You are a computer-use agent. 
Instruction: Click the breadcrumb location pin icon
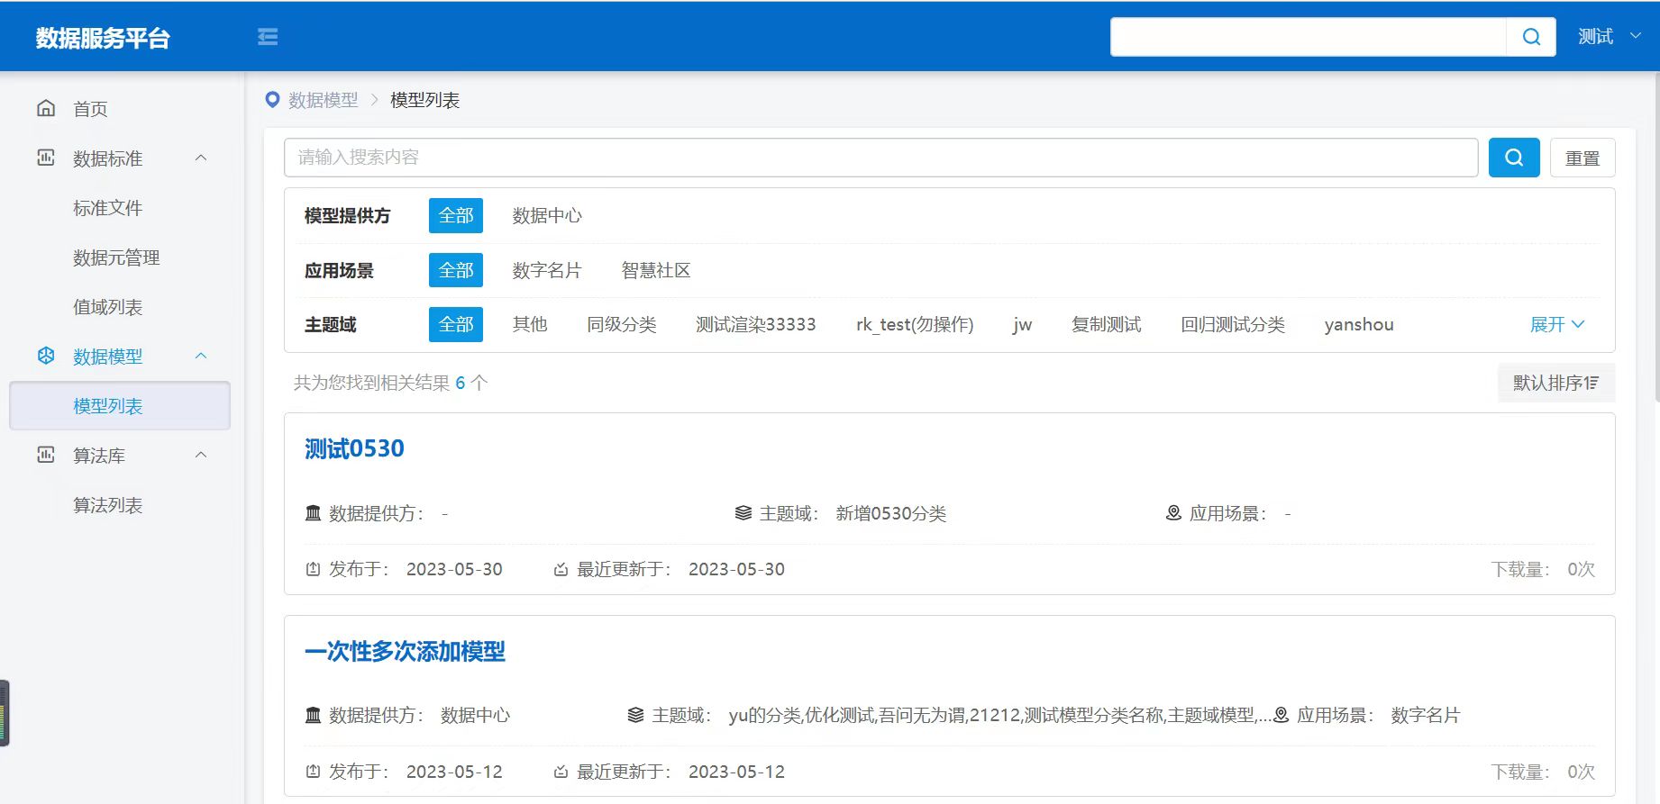(x=272, y=100)
